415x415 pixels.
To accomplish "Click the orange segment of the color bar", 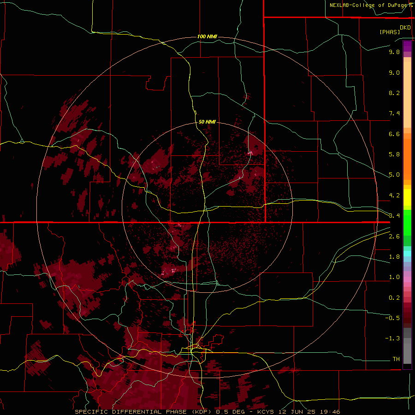I will tap(407, 160).
